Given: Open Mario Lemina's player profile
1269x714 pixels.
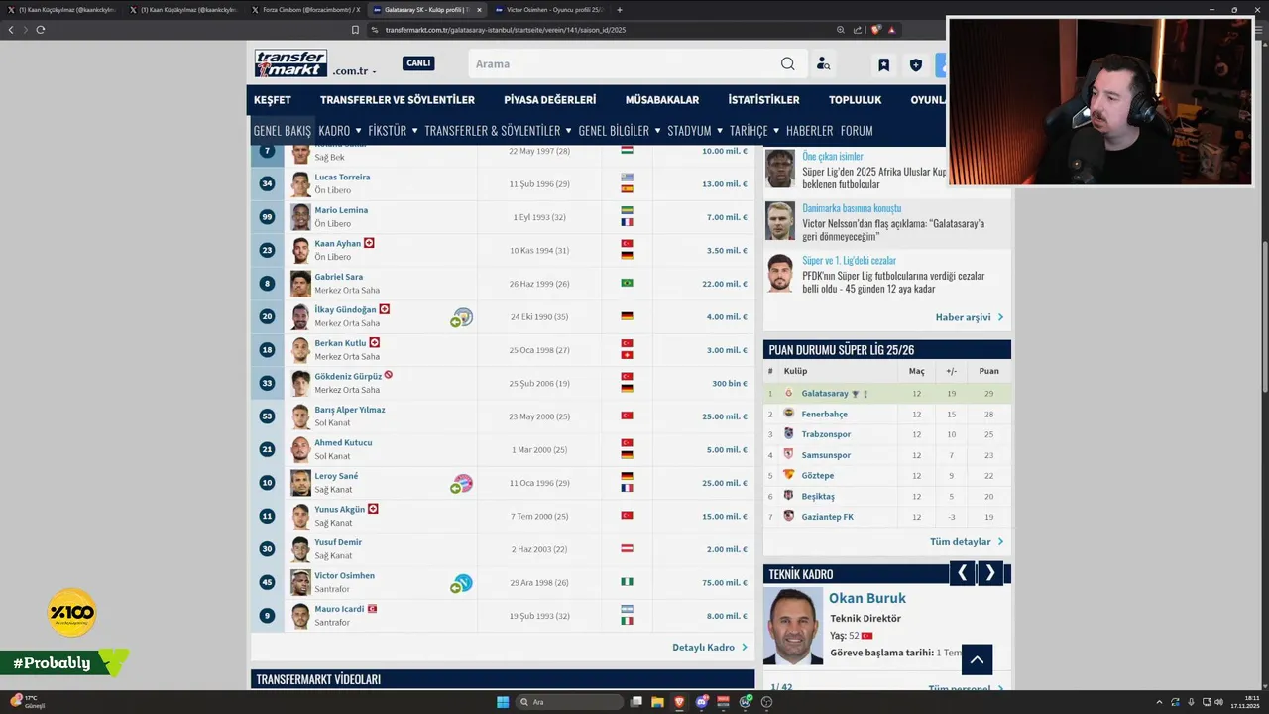Looking at the screenshot, I should (x=341, y=210).
